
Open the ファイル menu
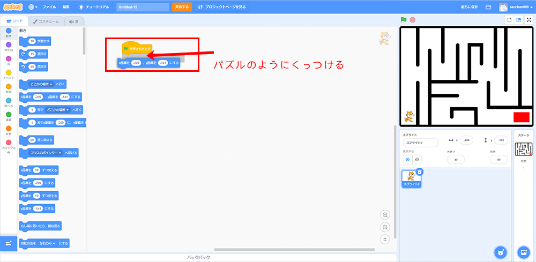49,7
